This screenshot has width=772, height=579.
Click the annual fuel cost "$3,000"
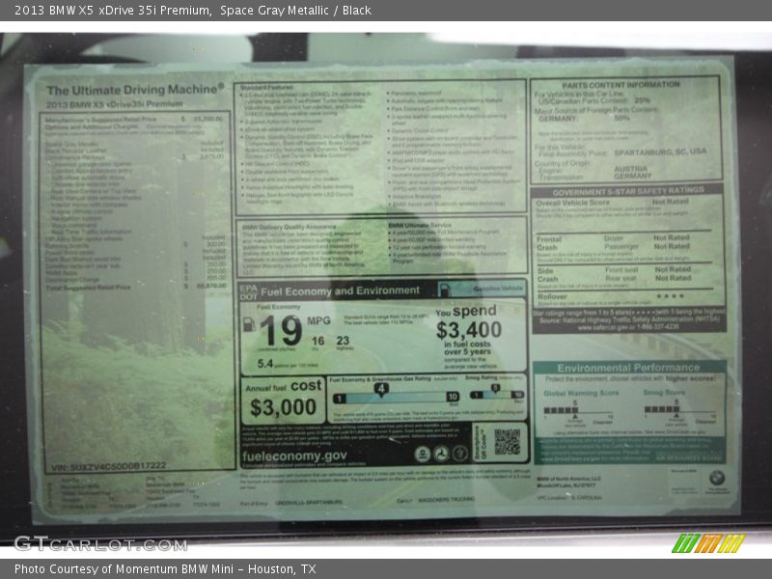click(283, 407)
